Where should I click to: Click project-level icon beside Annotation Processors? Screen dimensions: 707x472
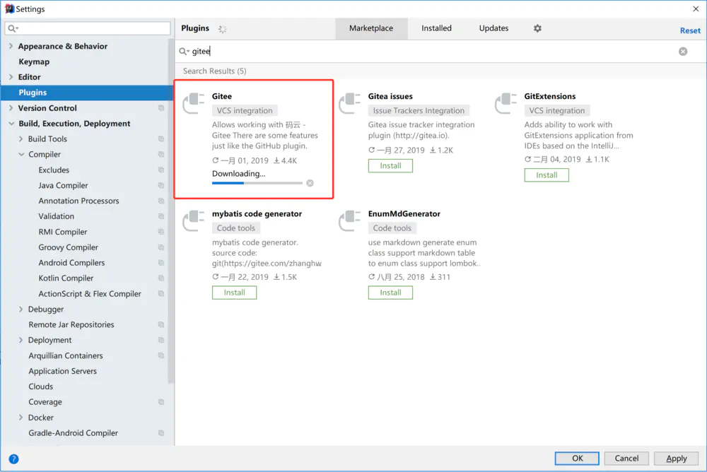tap(161, 201)
